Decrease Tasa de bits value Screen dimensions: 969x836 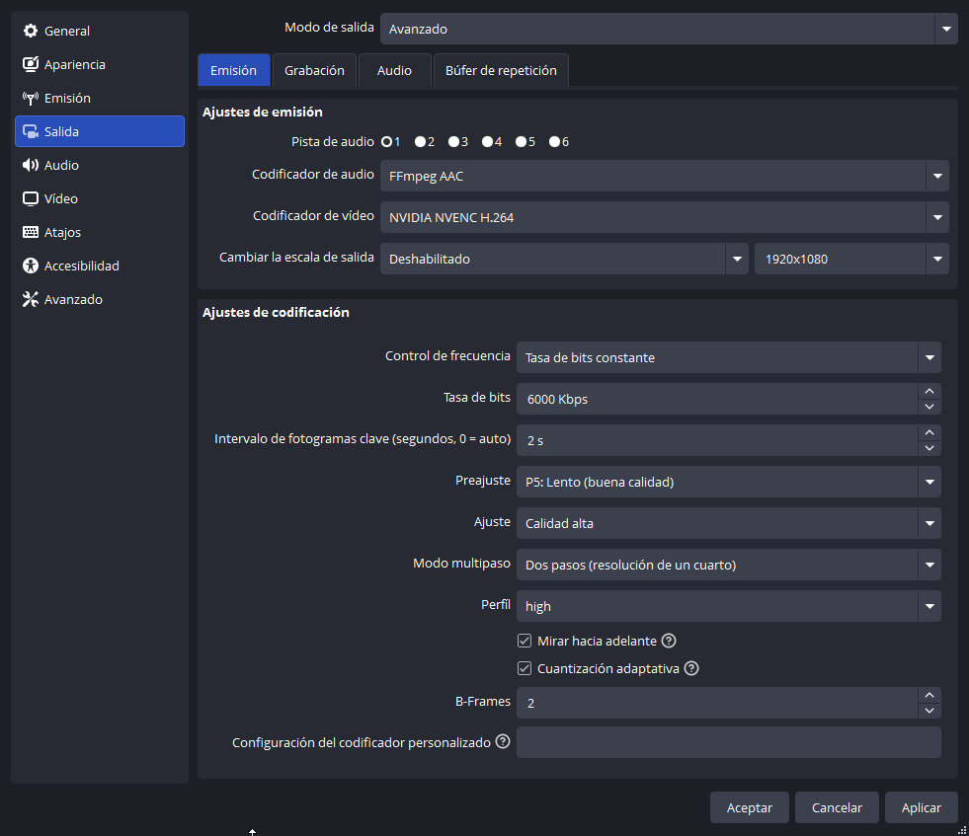[929, 407]
